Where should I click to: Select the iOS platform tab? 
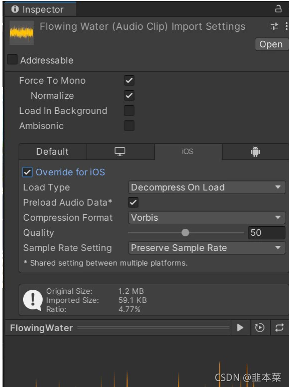click(188, 152)
